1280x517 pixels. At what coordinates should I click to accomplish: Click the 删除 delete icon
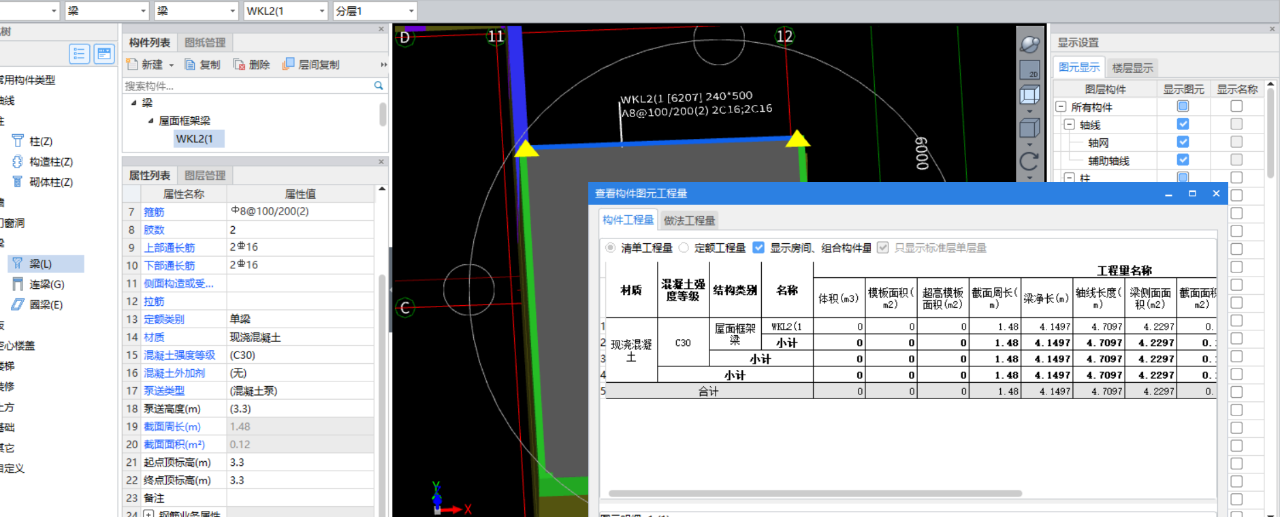click(x=239, y=64)
